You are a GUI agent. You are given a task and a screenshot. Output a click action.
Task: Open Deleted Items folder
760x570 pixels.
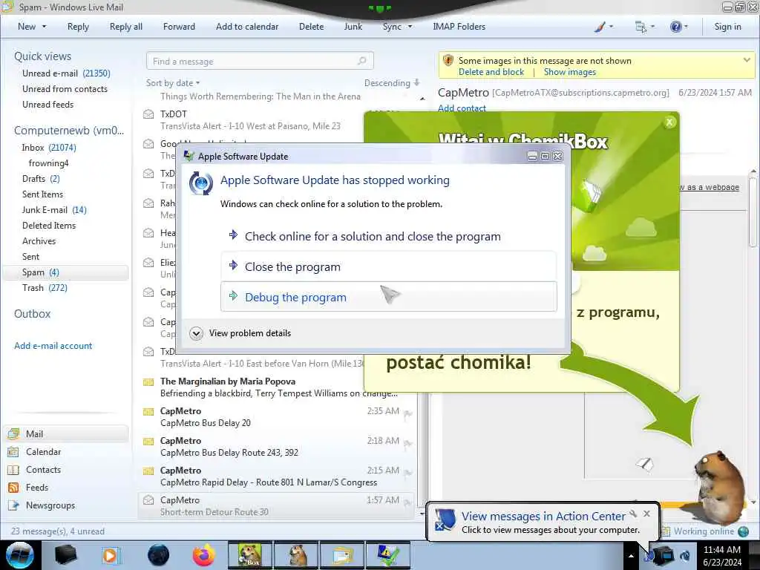click(x=49, y=226)
